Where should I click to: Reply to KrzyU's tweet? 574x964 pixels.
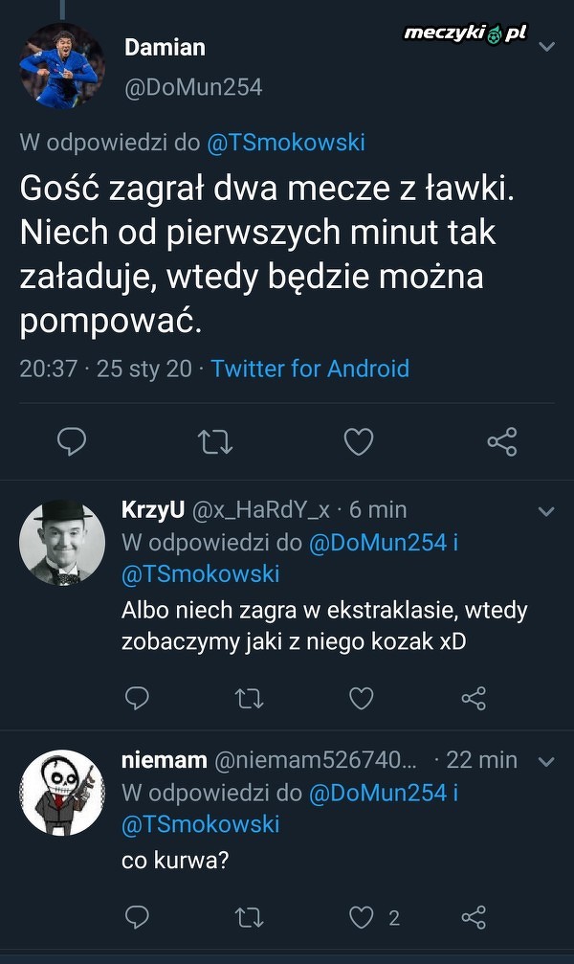click(137, 698)
